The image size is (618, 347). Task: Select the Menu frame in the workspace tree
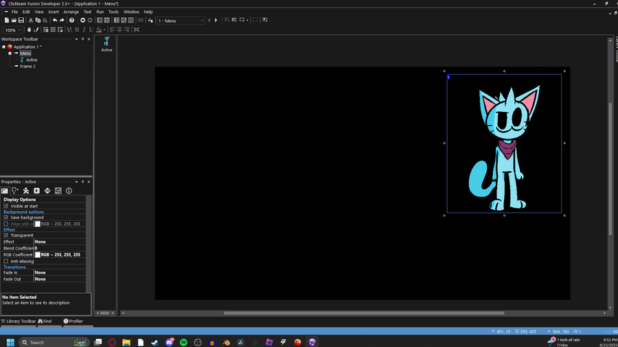(25, 53)
